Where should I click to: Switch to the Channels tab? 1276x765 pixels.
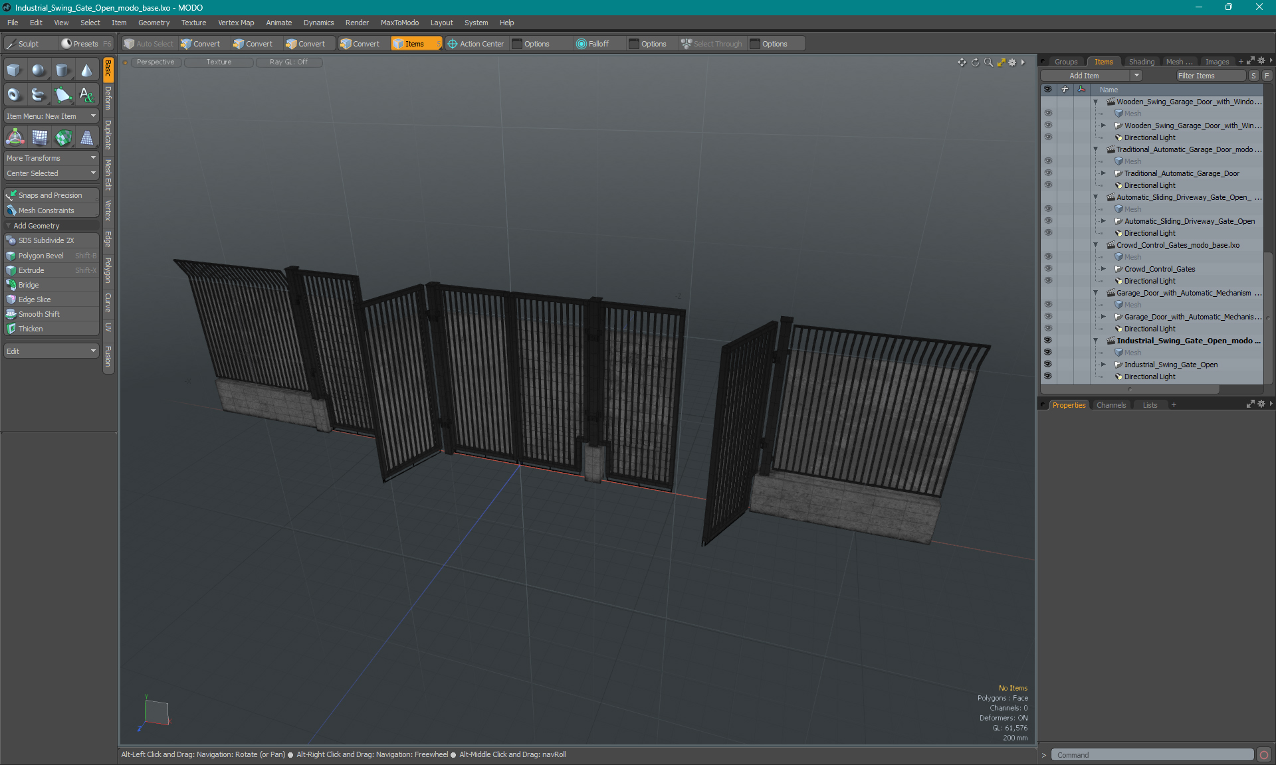1111,405
